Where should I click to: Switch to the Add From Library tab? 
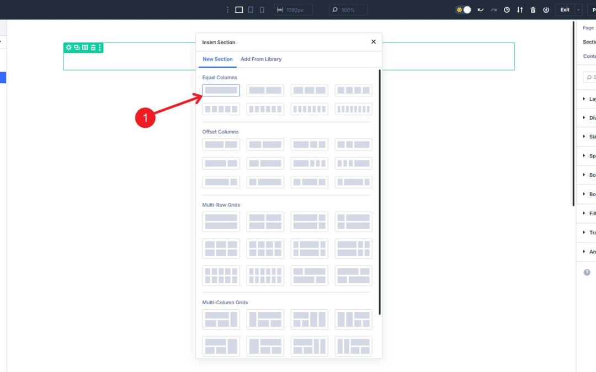[261, 59]
